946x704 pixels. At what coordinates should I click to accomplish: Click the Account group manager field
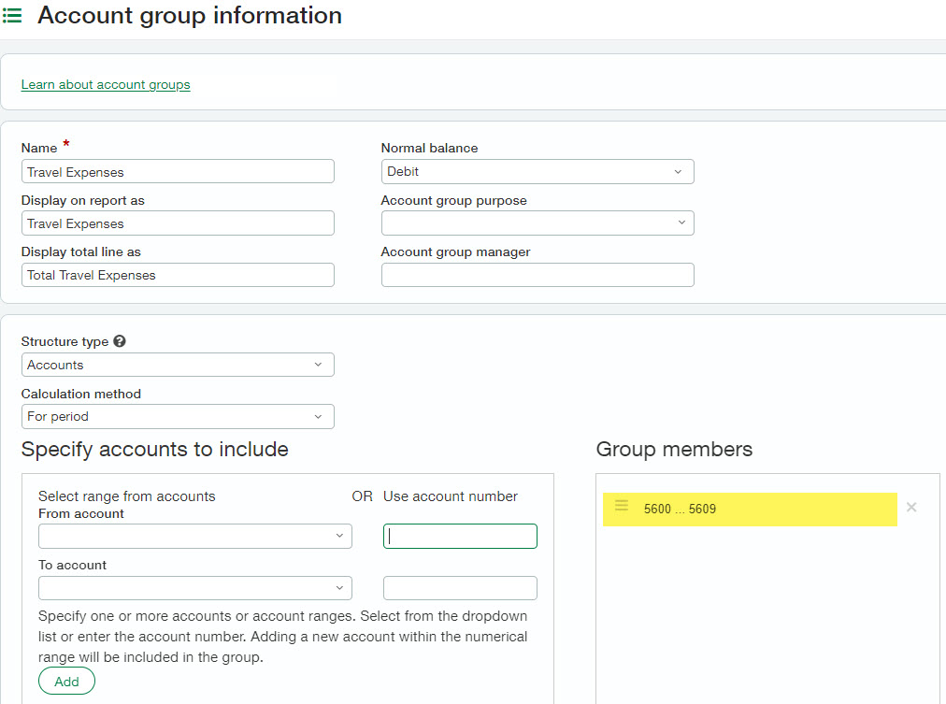(x=537, y=275)
